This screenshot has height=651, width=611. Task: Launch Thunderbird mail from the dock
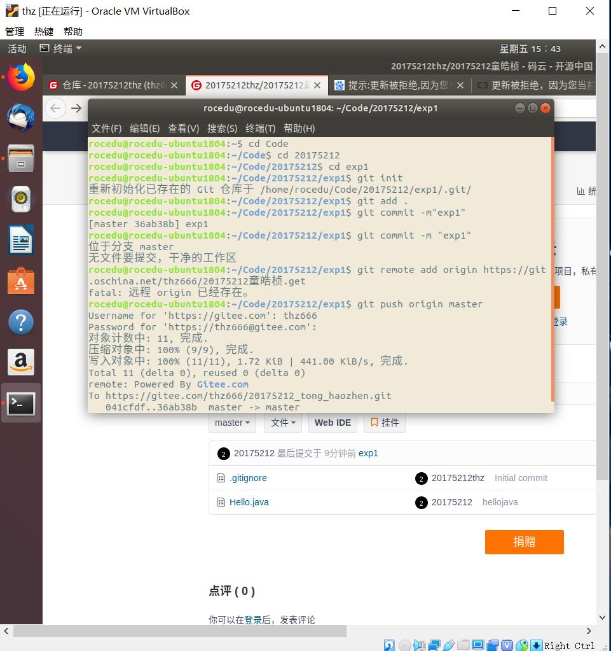21,118
